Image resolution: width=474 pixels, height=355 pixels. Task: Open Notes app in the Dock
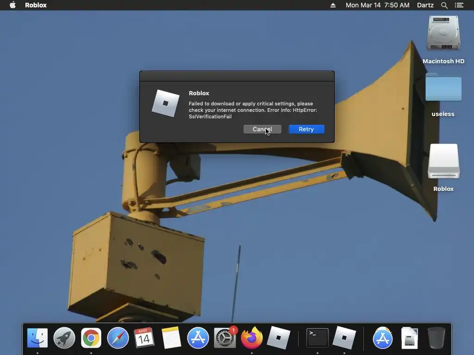pyautogui.click(x=171, y=338)
